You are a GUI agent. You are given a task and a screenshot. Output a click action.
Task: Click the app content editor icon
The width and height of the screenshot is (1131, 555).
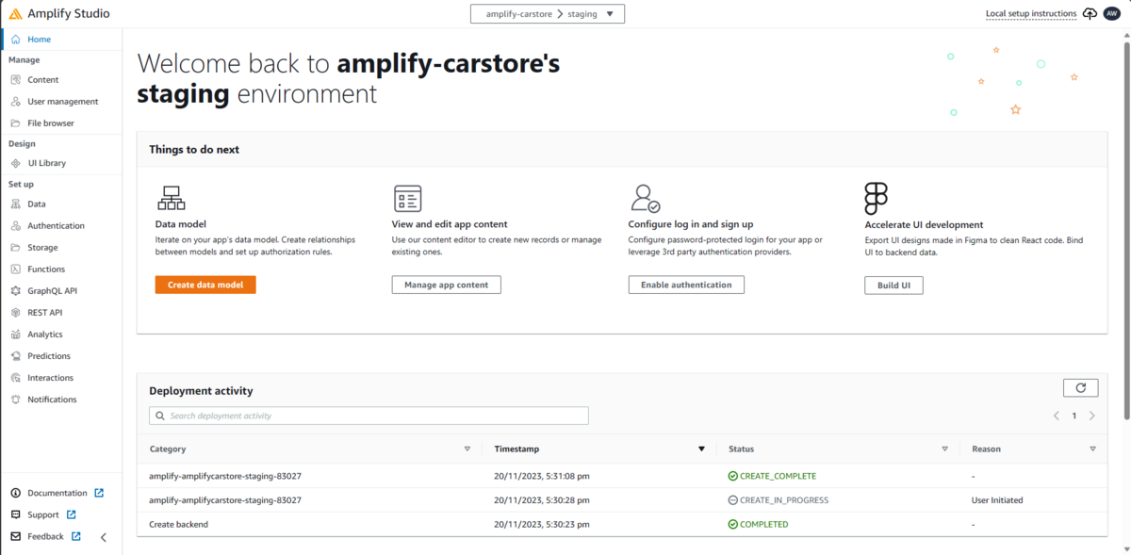point(407,198)
